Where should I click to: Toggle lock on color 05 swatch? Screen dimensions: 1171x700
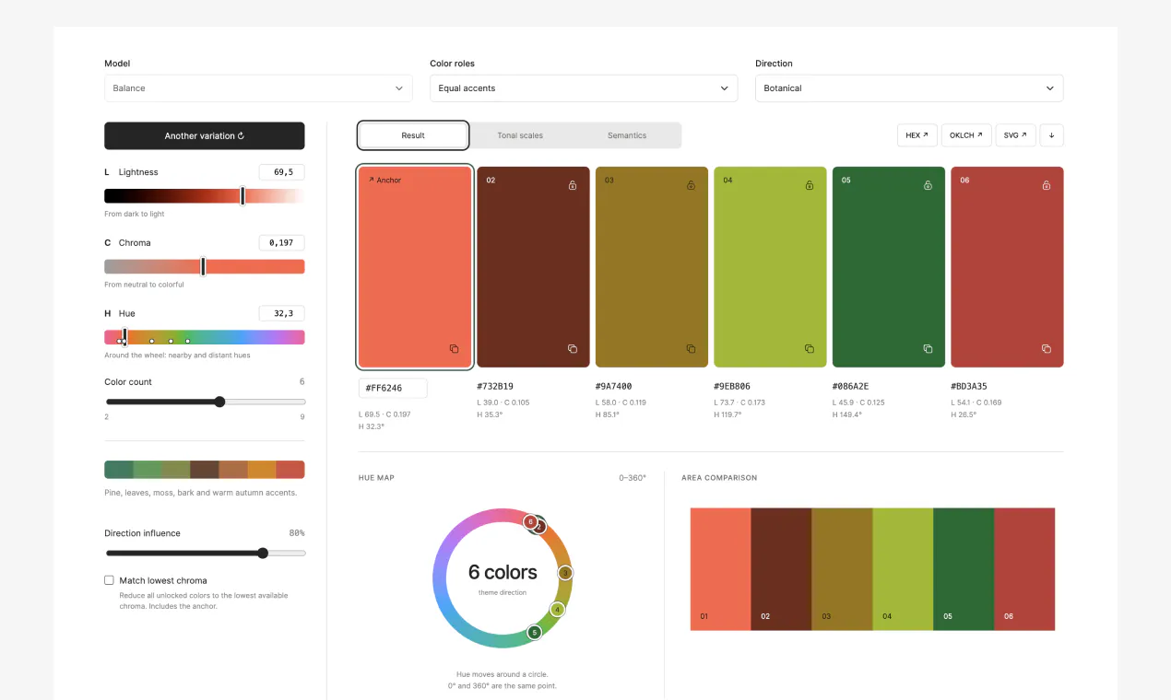pos(928,185)
